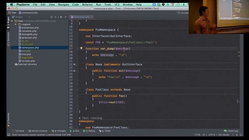Open the Navigate menu
The height and width of the screenshot is (140, 249).
point(63,5)
